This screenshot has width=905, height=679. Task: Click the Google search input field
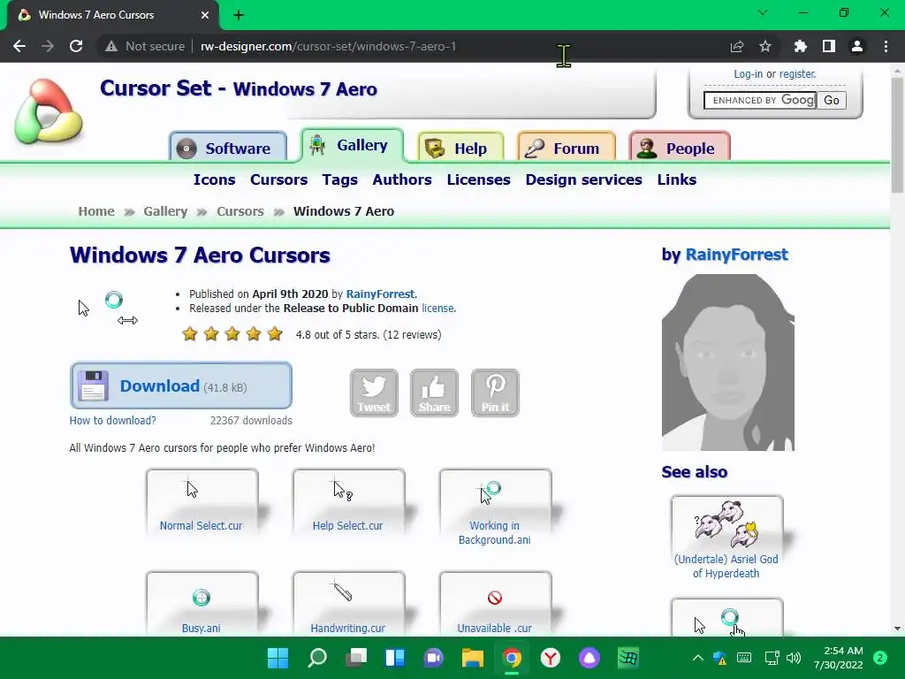coord(760,101)
